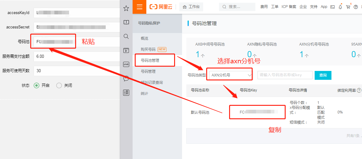Click the 服务可使用天数 field with 30
The image size is (362, 159).
(77, 71)
